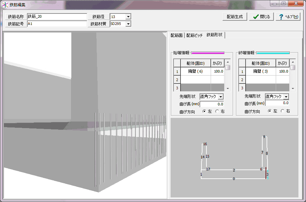Select row 2 header in 始端情報 table
This screenshot has width=306, height=202.
point(177,80)
